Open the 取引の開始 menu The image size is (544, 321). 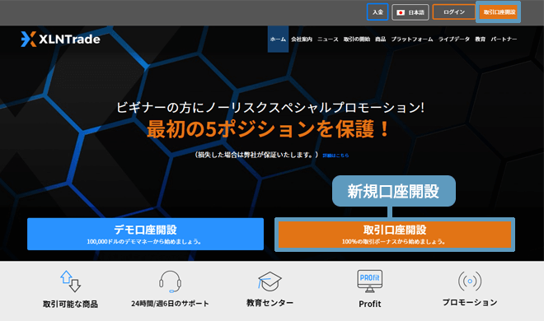[357, 40]
